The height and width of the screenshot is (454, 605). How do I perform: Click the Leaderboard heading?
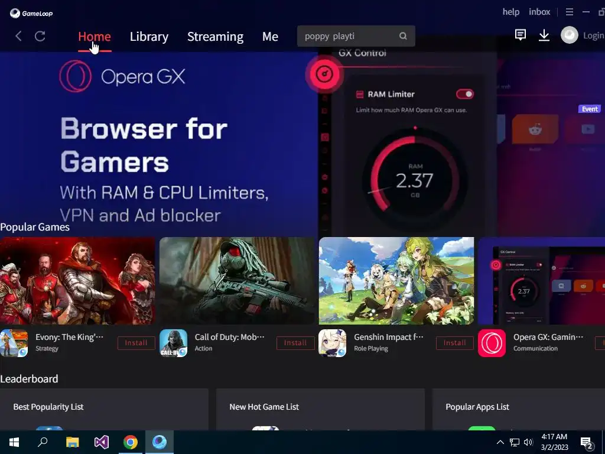click(29, 379)
